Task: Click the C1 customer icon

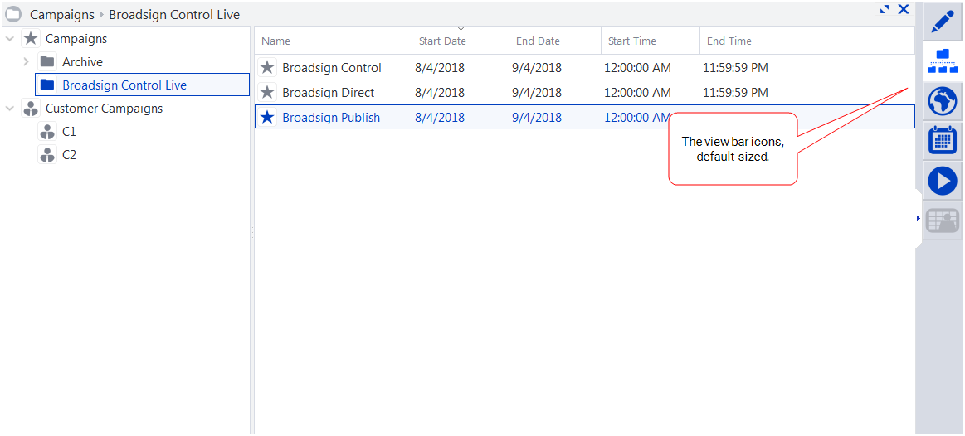Action: point(47,132)
